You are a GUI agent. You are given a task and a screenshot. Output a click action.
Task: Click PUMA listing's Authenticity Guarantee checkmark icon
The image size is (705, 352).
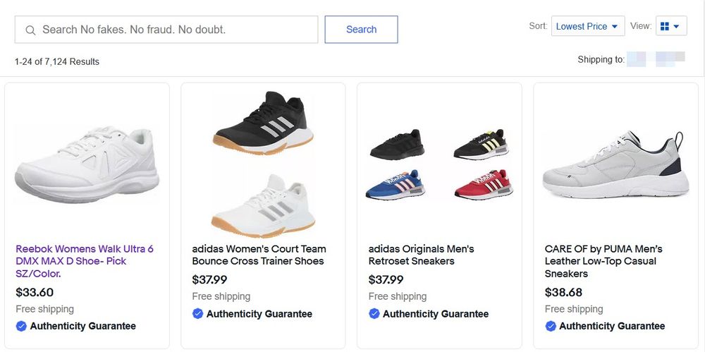click(551, 326)
